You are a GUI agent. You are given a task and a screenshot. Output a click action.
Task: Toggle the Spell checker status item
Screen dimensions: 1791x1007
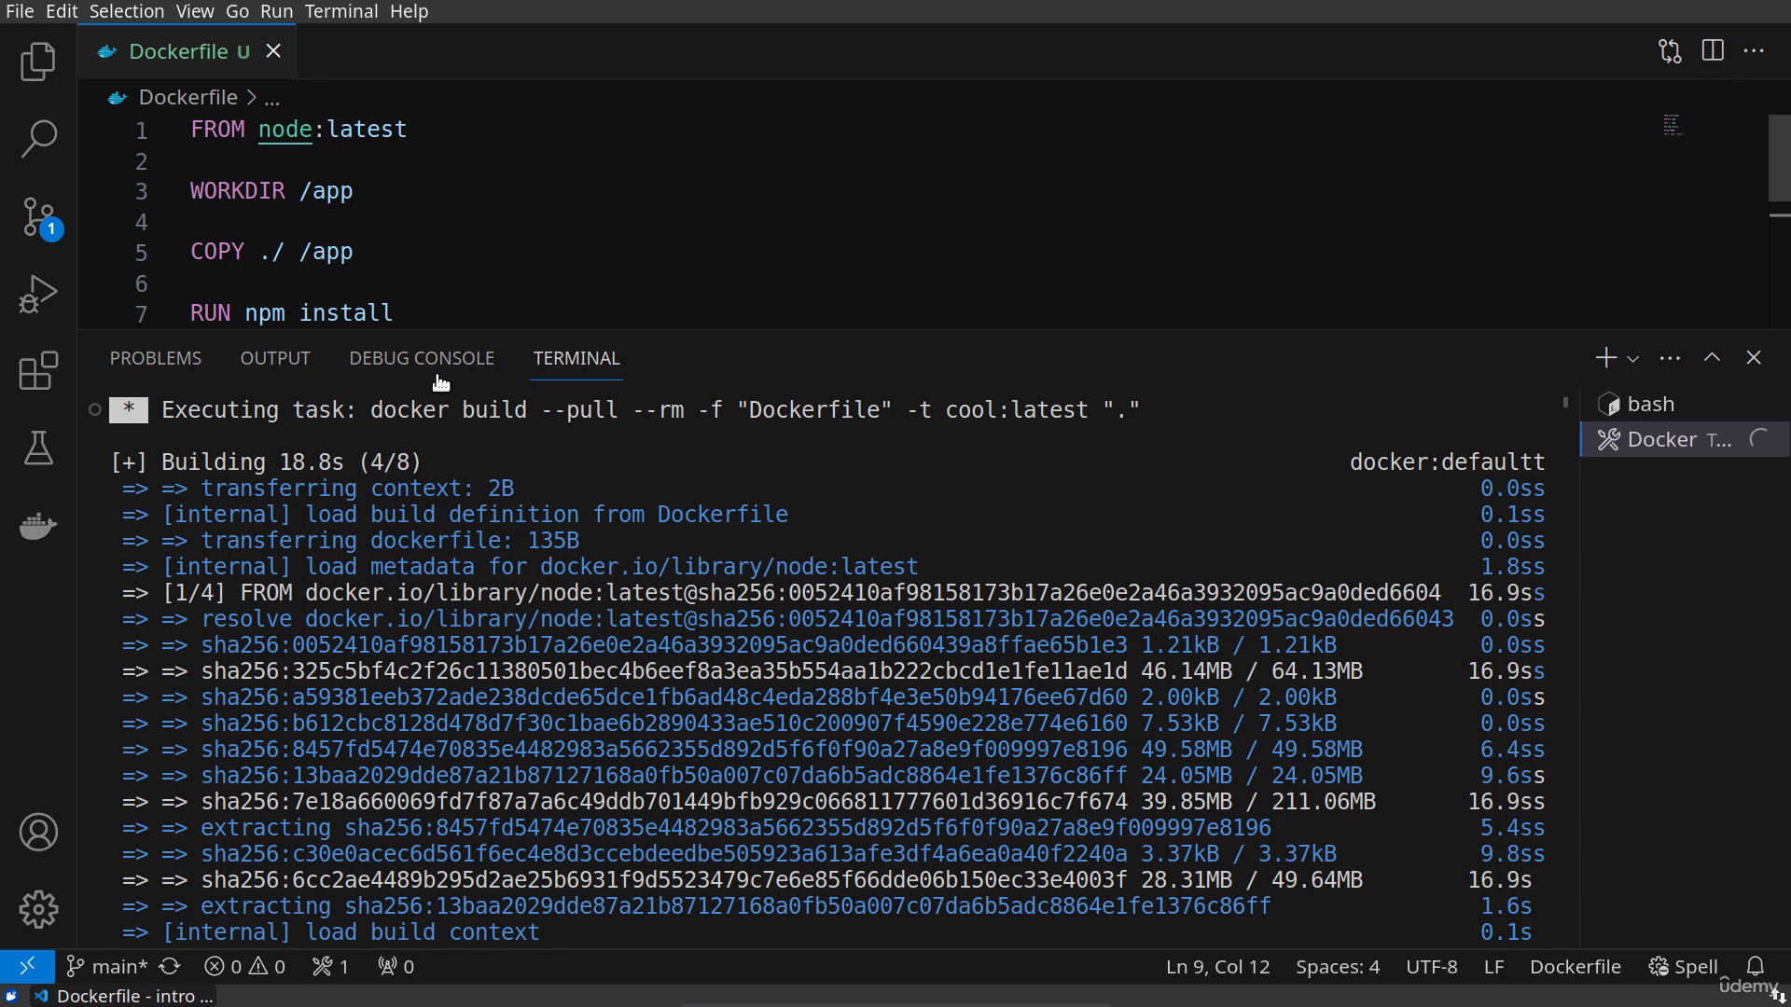pyautogui.click(x=1684, y=966)
